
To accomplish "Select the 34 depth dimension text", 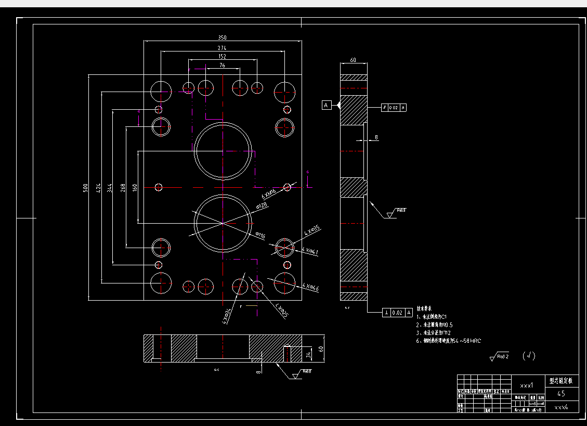I will pos(308,354).
